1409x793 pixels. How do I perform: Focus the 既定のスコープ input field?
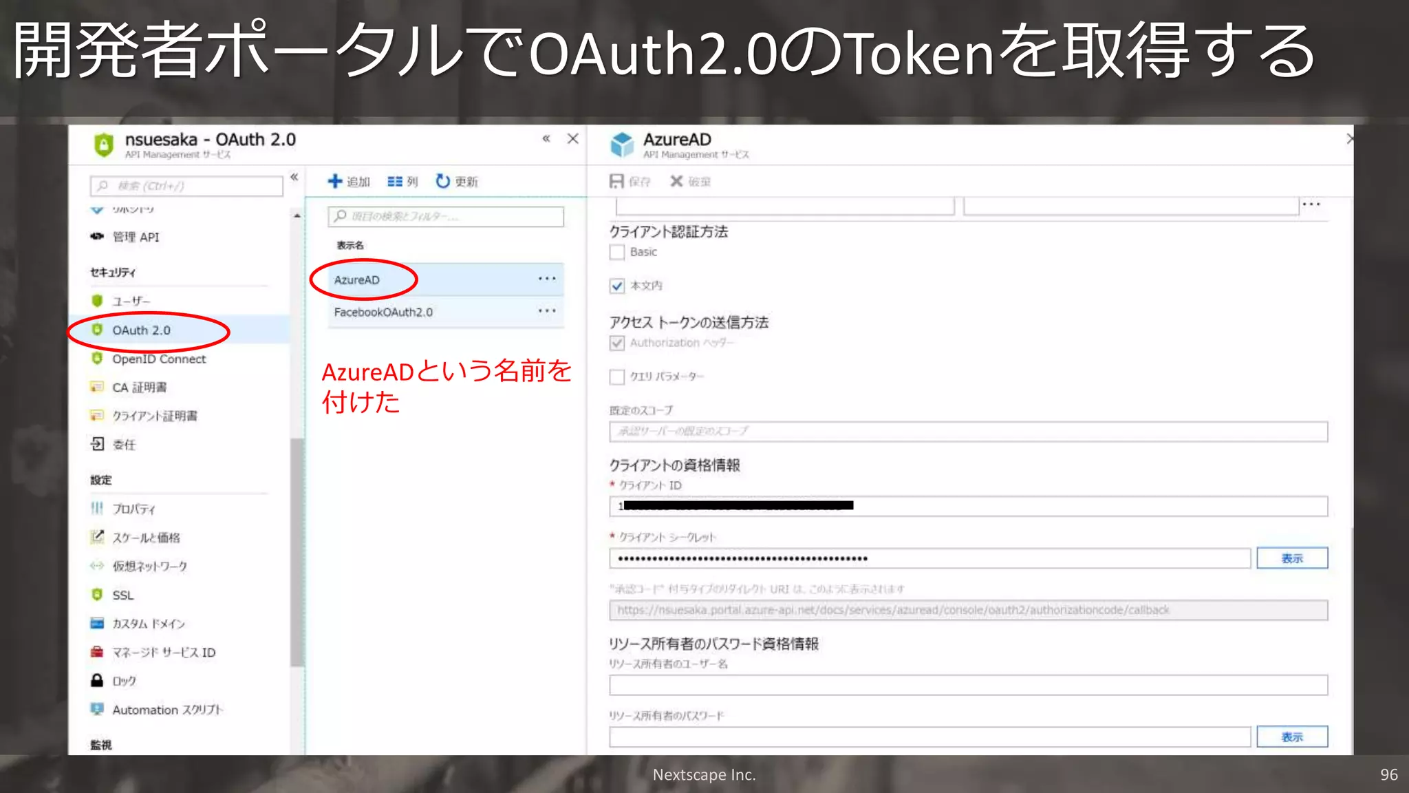click(968, 432)
